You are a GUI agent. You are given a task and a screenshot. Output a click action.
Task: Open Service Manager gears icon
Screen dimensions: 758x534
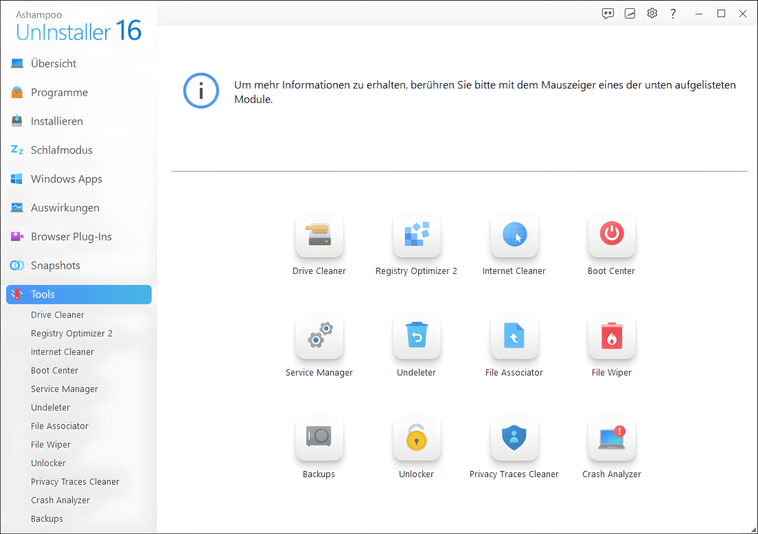(319, 336)
